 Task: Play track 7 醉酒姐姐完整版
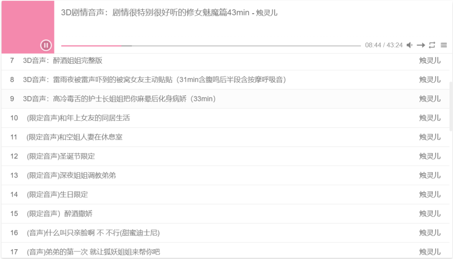coord(225,60)
